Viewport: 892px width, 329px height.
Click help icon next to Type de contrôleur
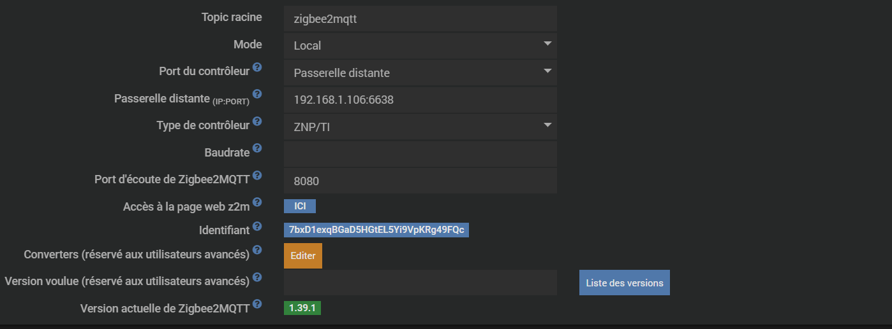coord(257,121)
